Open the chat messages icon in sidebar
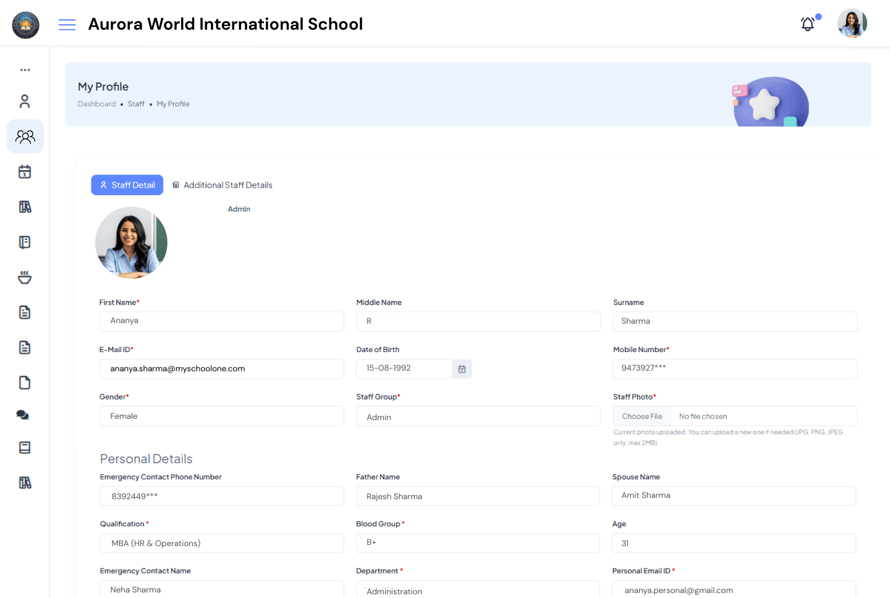 click(x=23, y=415)
